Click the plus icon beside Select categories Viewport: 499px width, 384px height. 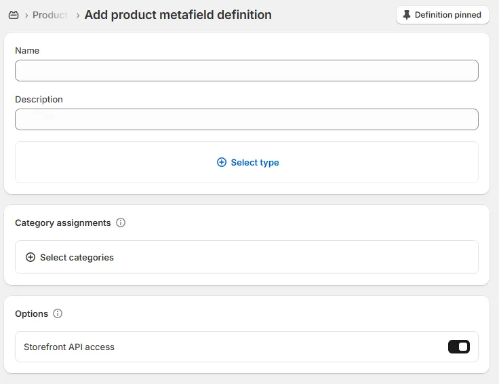[31, 257]
